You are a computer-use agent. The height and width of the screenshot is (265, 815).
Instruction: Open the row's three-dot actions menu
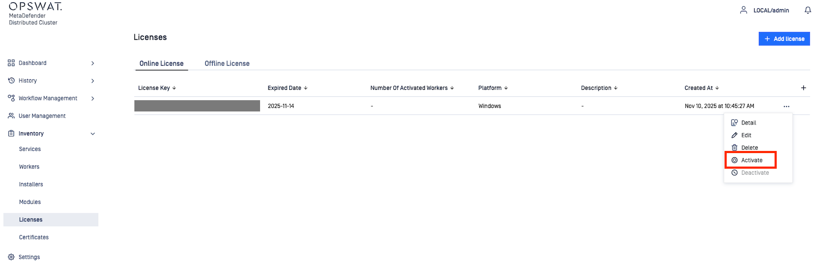pyautogui.click(x=786, y=106)
